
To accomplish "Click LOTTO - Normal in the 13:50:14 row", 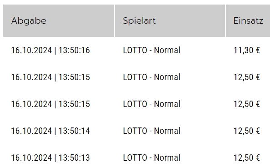I will [151, 131].
